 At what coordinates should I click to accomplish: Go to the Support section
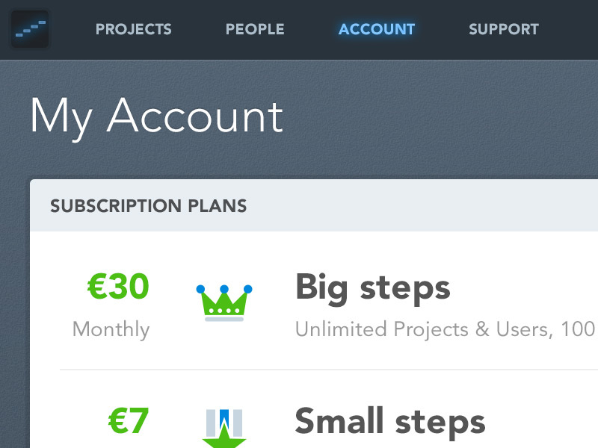[x=503, y=30]
